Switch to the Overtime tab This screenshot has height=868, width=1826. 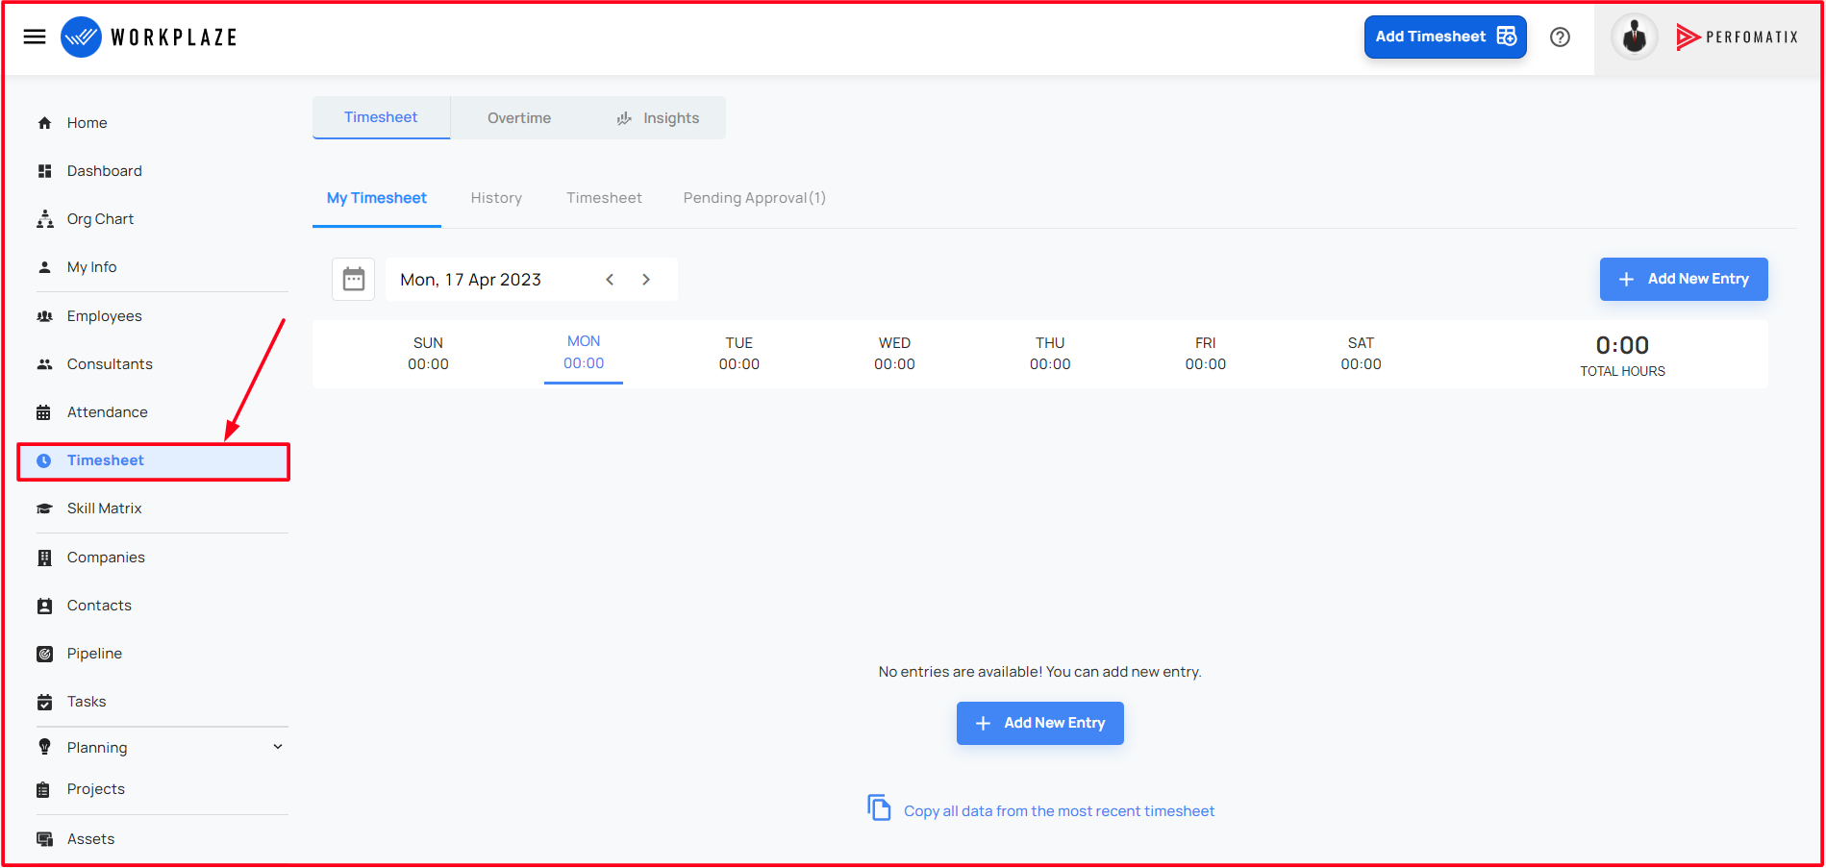(519, 118)
